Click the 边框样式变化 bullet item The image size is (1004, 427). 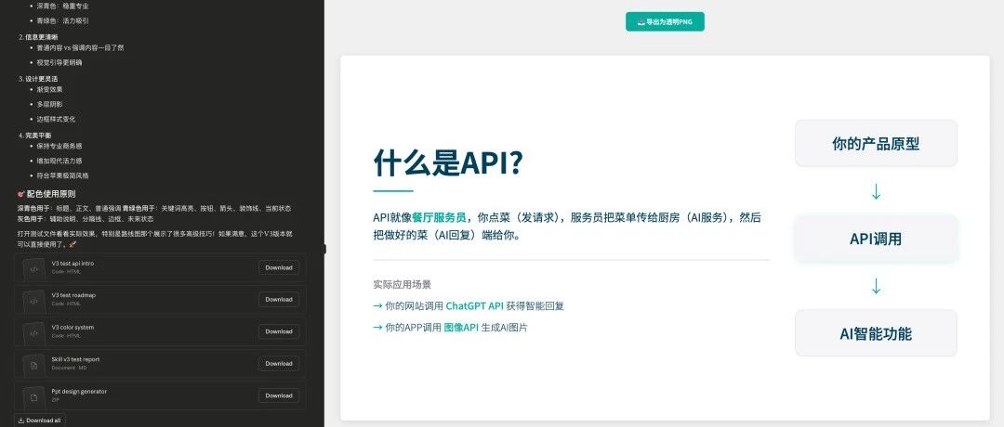click(x=56, y=119)
